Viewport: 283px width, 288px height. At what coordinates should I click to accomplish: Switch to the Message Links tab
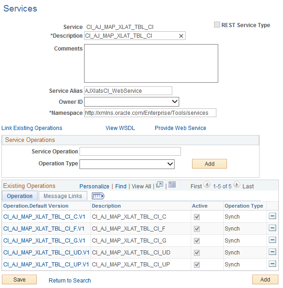(62, 196)
